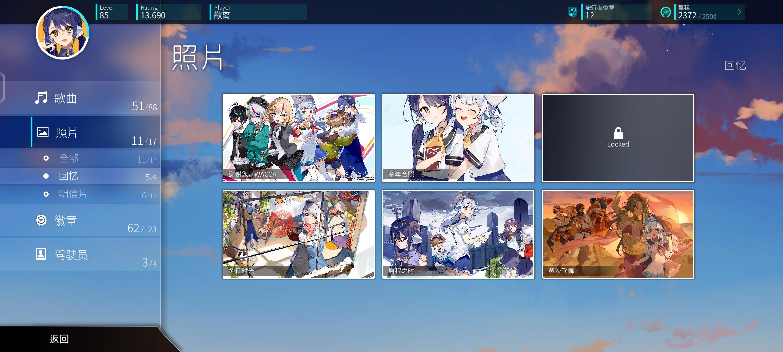Open the 照片 photos category

pos(80,132)
